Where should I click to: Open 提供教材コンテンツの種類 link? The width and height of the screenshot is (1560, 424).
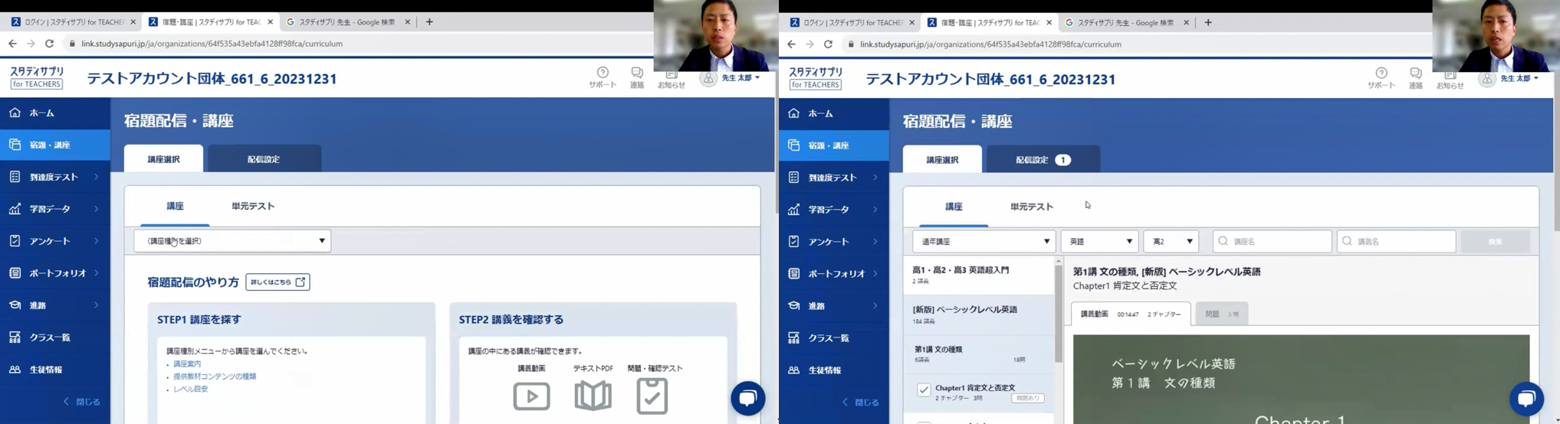tap(215, 377)
